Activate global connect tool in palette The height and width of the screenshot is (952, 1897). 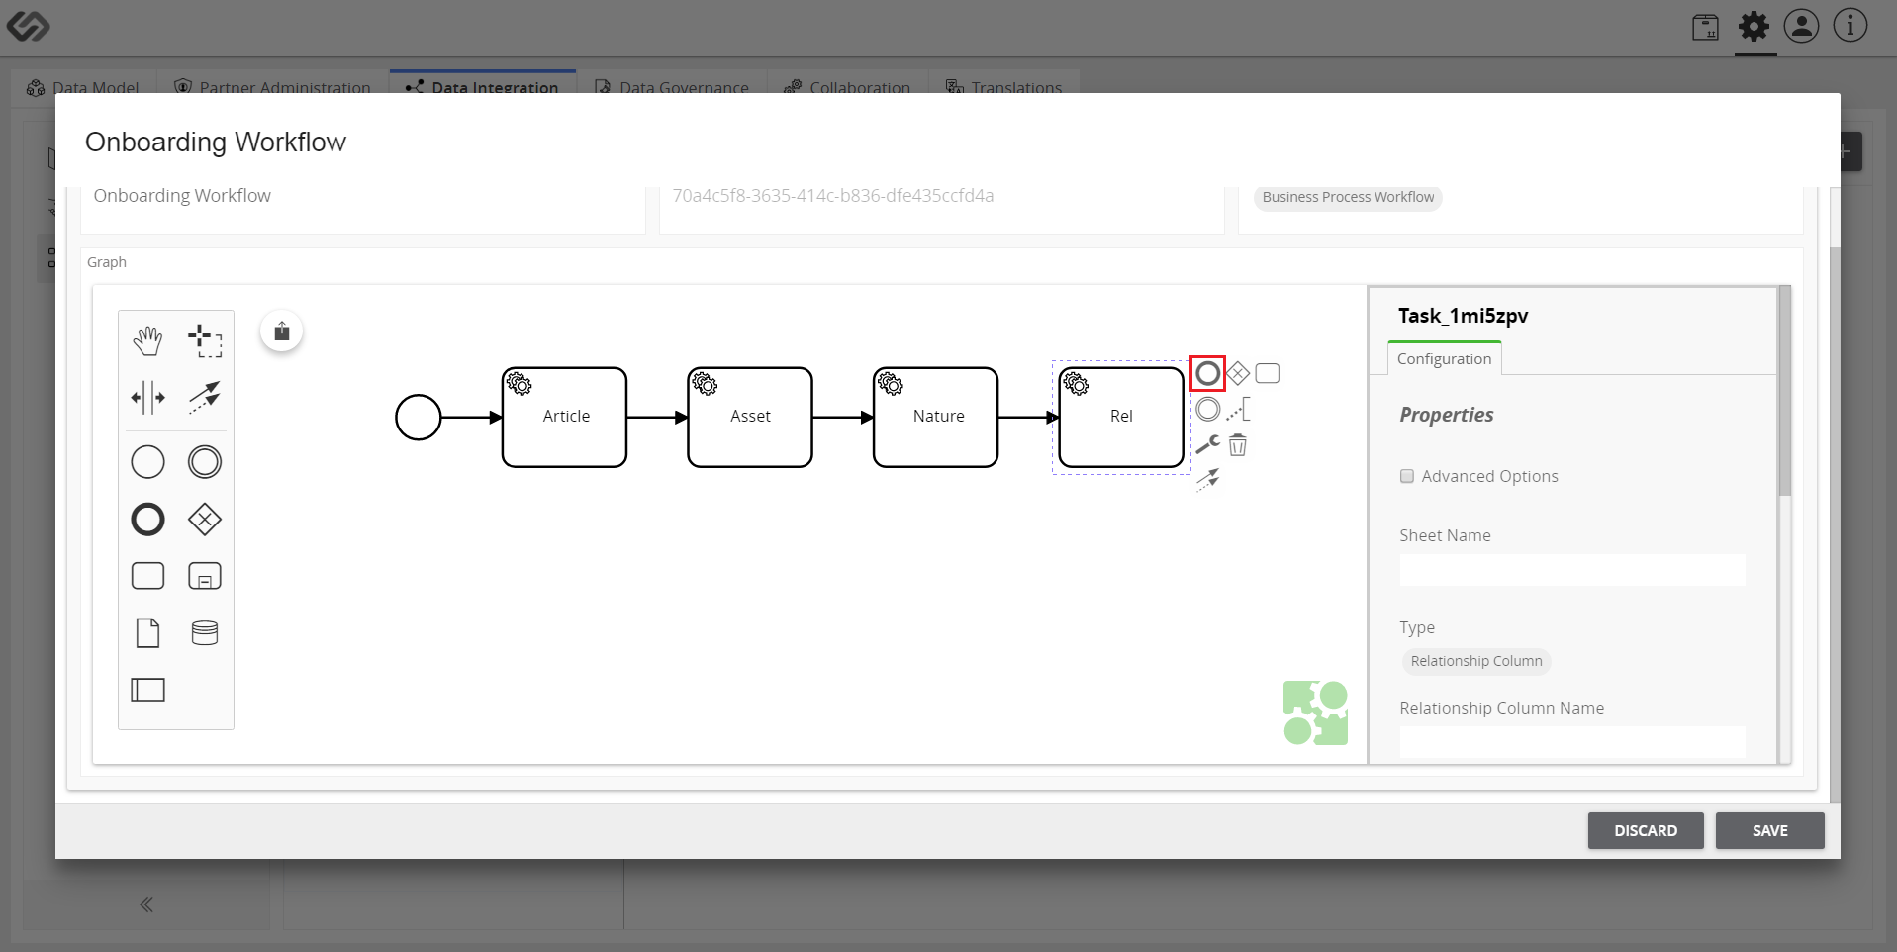(205, 398)
